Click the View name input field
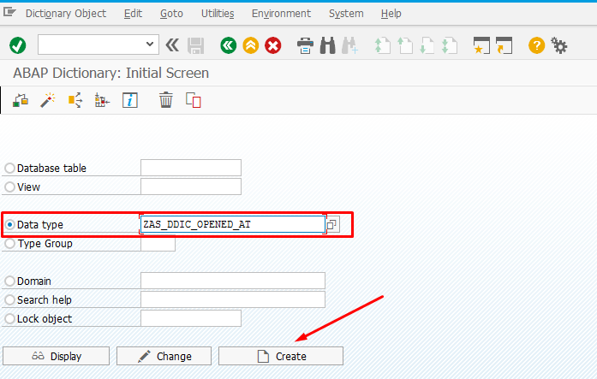Screen dimensions: 597x379 pyautogui.click(x=191, y=187)
